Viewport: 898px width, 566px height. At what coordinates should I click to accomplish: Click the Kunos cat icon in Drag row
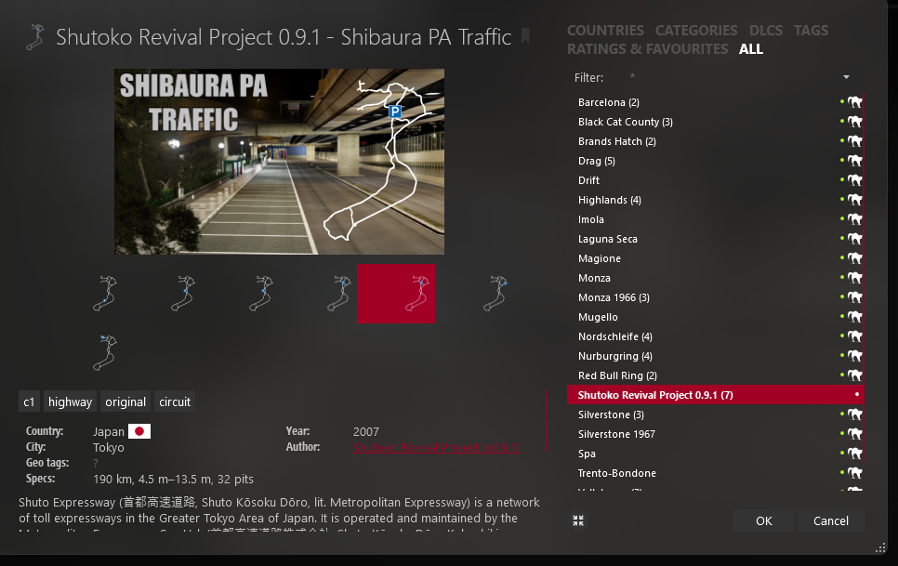coord(855,160)
